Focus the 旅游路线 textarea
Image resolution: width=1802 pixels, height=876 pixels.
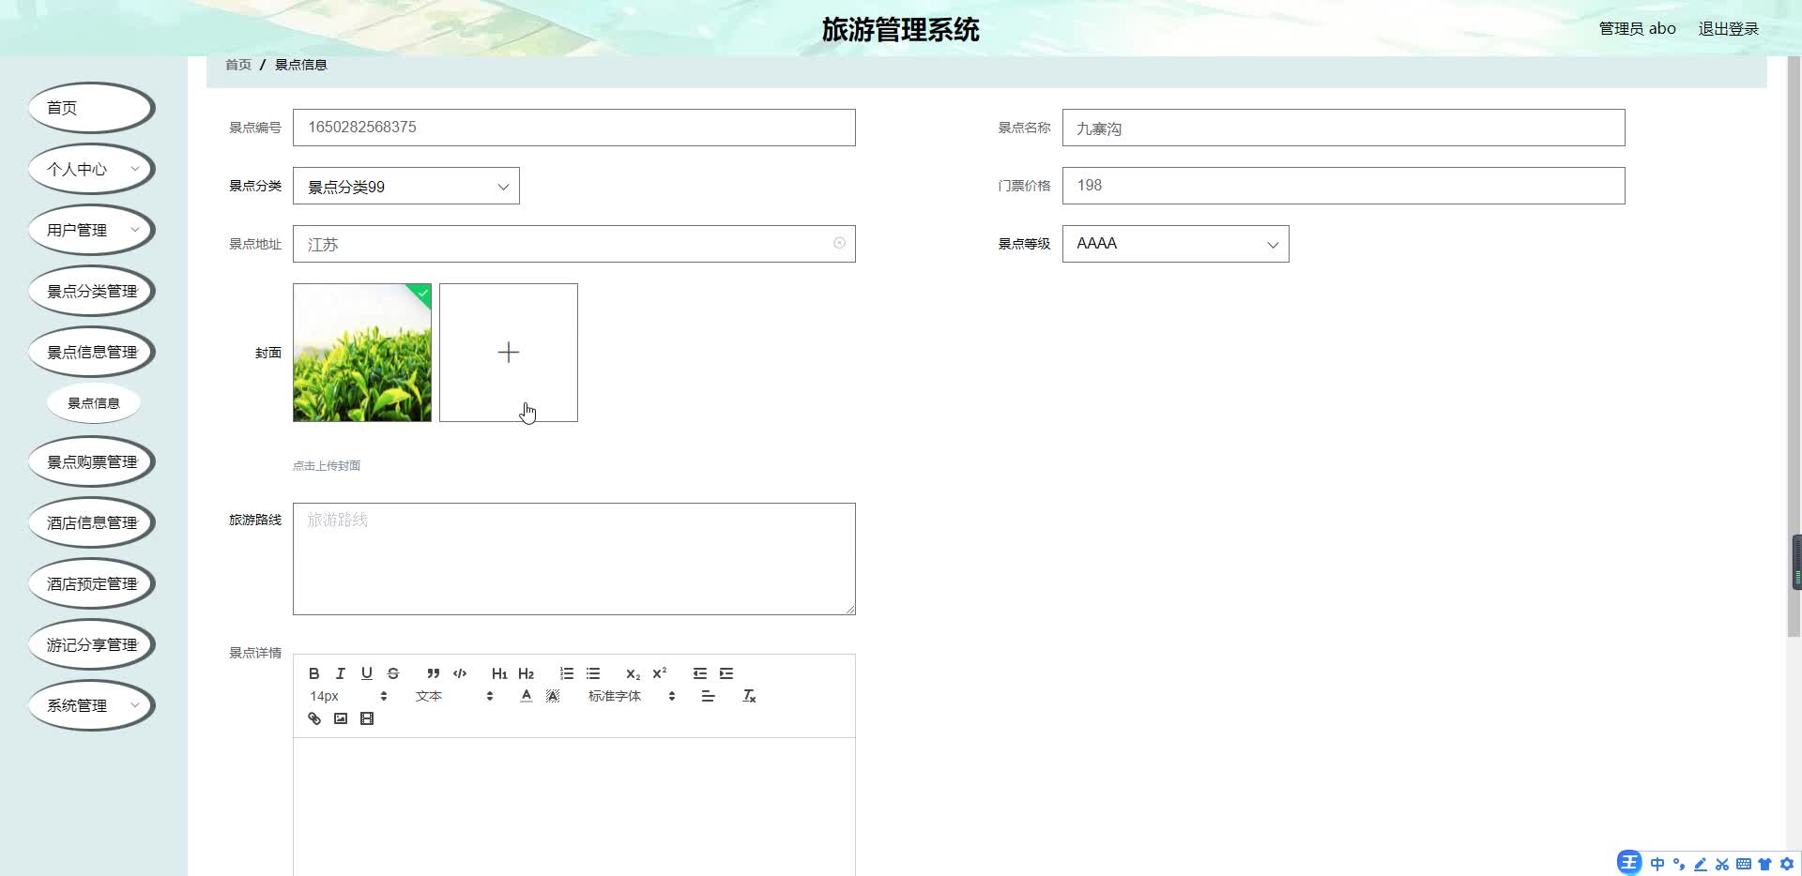[574, 559]
